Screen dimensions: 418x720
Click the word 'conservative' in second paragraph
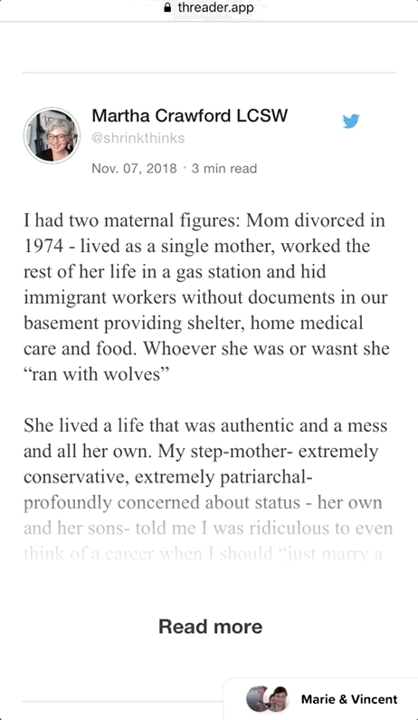(x=77, y=478)
